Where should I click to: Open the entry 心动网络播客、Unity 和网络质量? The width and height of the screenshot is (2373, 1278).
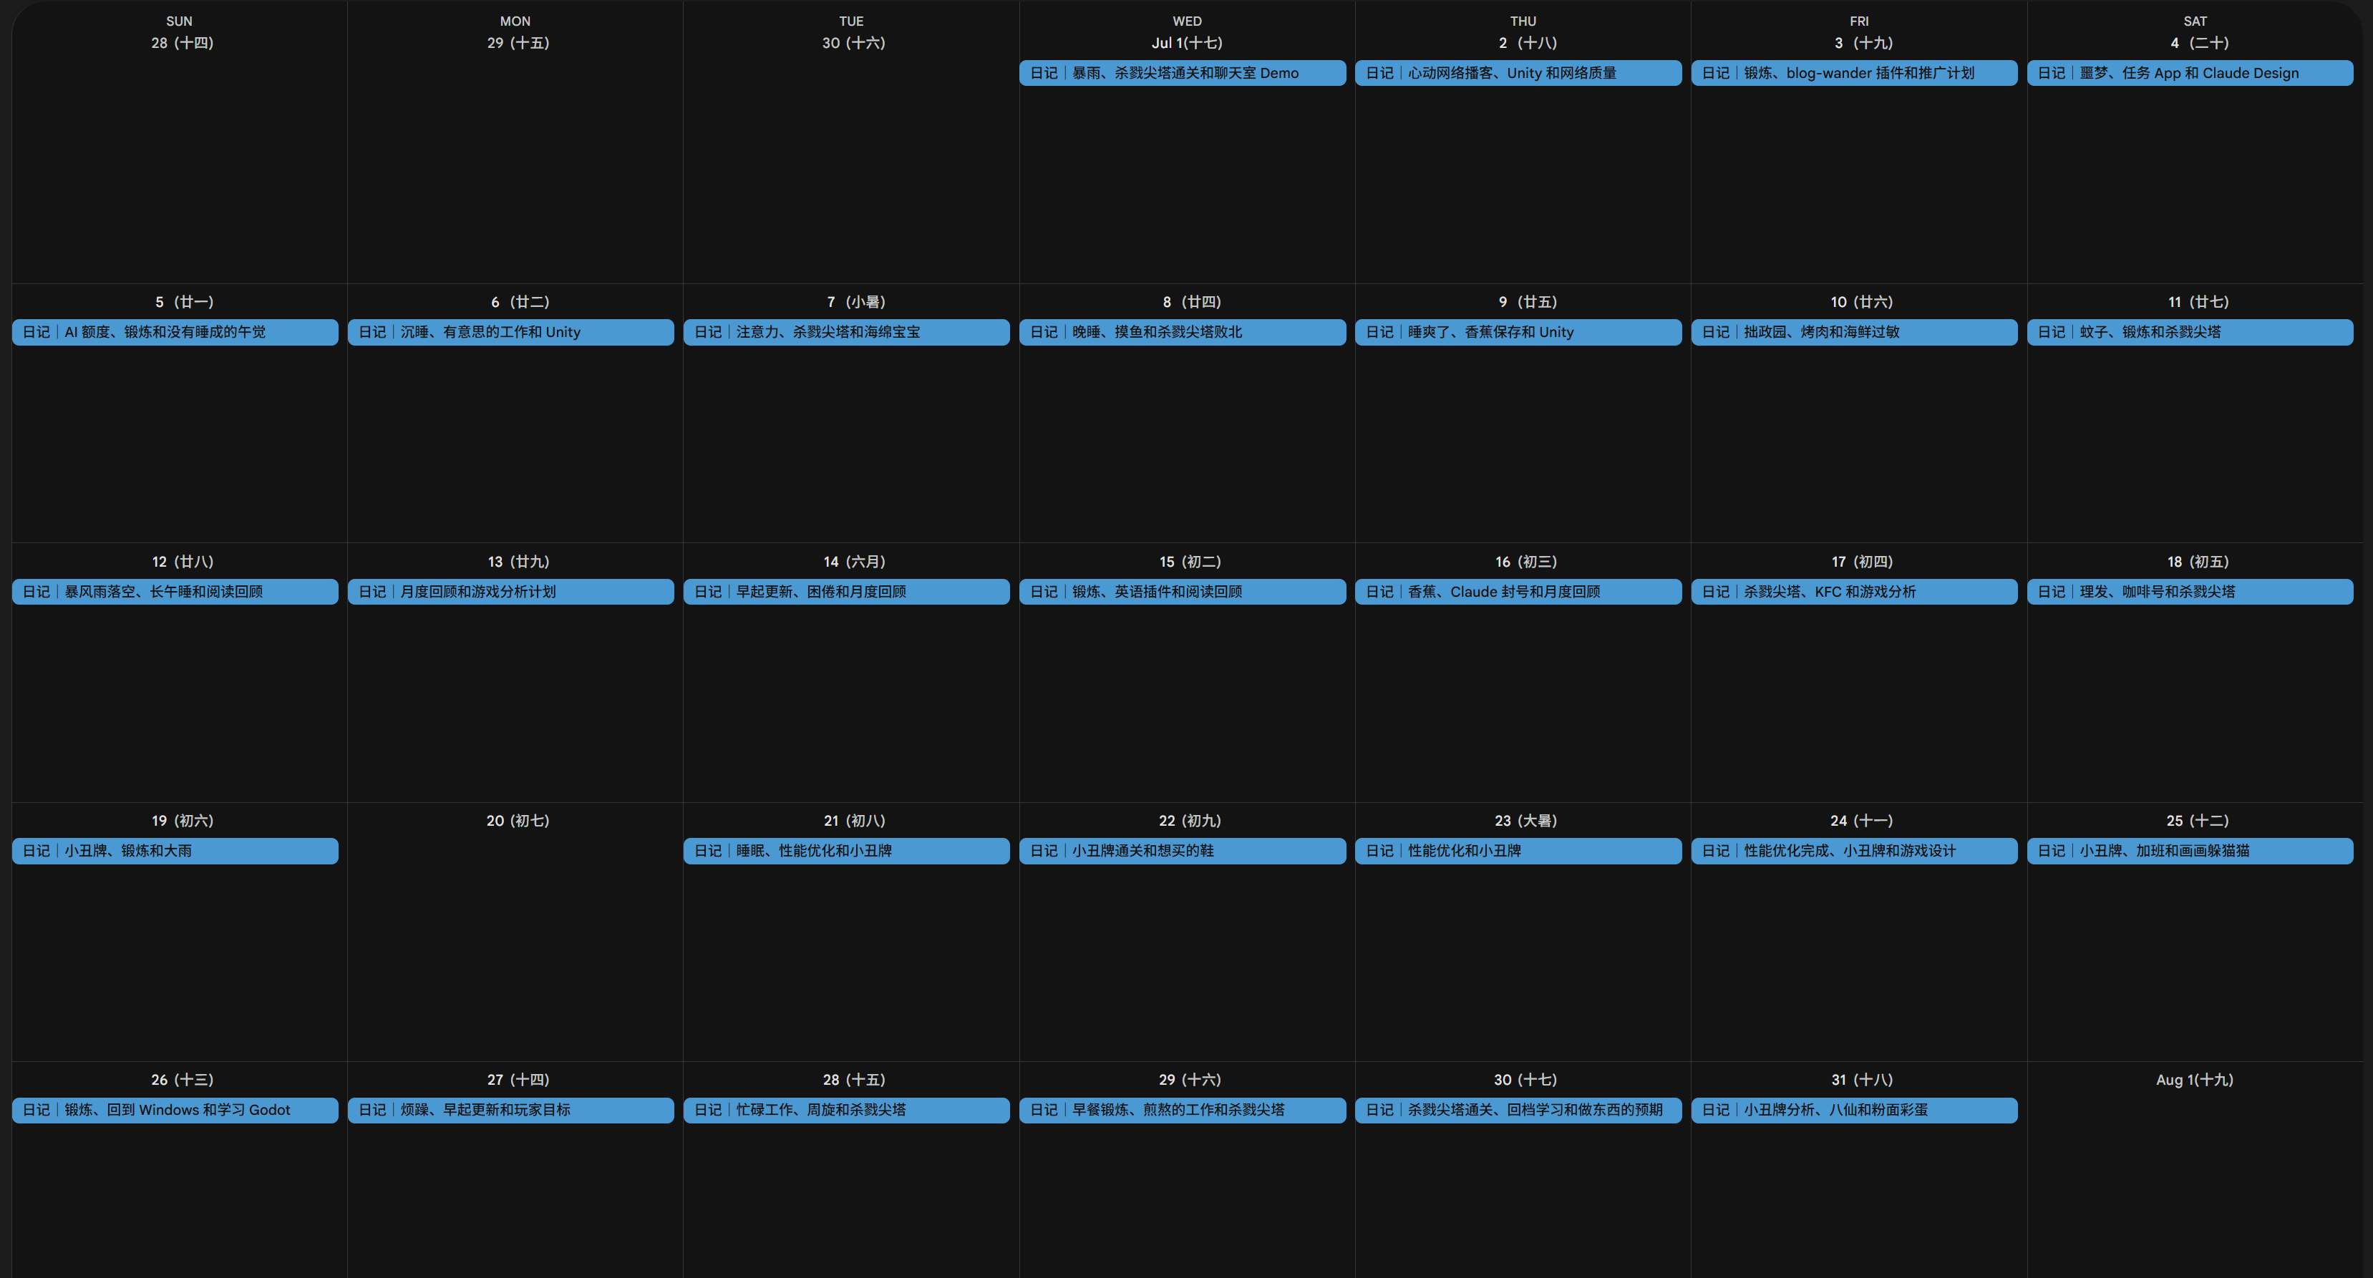click(x=1518, y=73)
